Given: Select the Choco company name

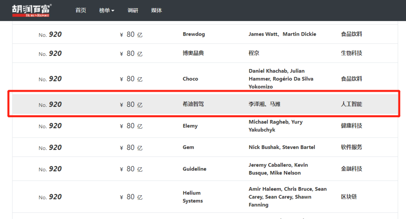Looking at the screenshot, I should (x=190, y=79).
